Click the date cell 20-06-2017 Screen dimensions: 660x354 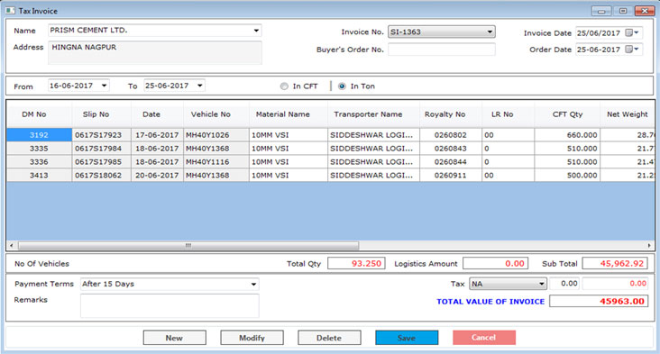coord(157,176)
